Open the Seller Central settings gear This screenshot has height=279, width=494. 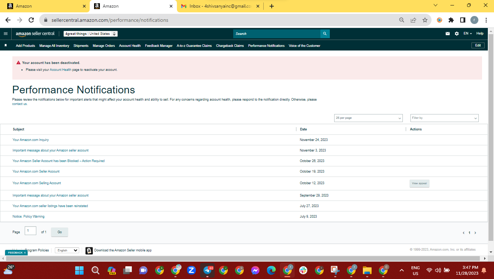click(x=457, y=34)
